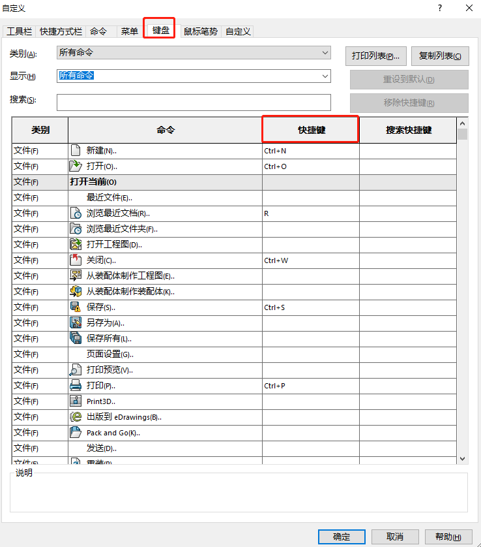Open the 自定义 tab
The height and width of the screenshot is (547, 481).
pos(239,31)
